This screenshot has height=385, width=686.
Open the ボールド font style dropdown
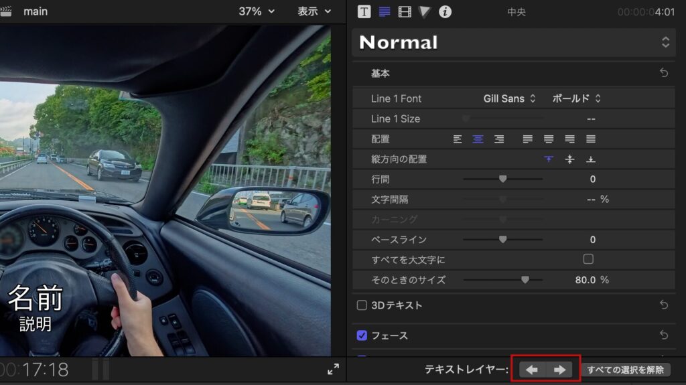click(576, 98)
